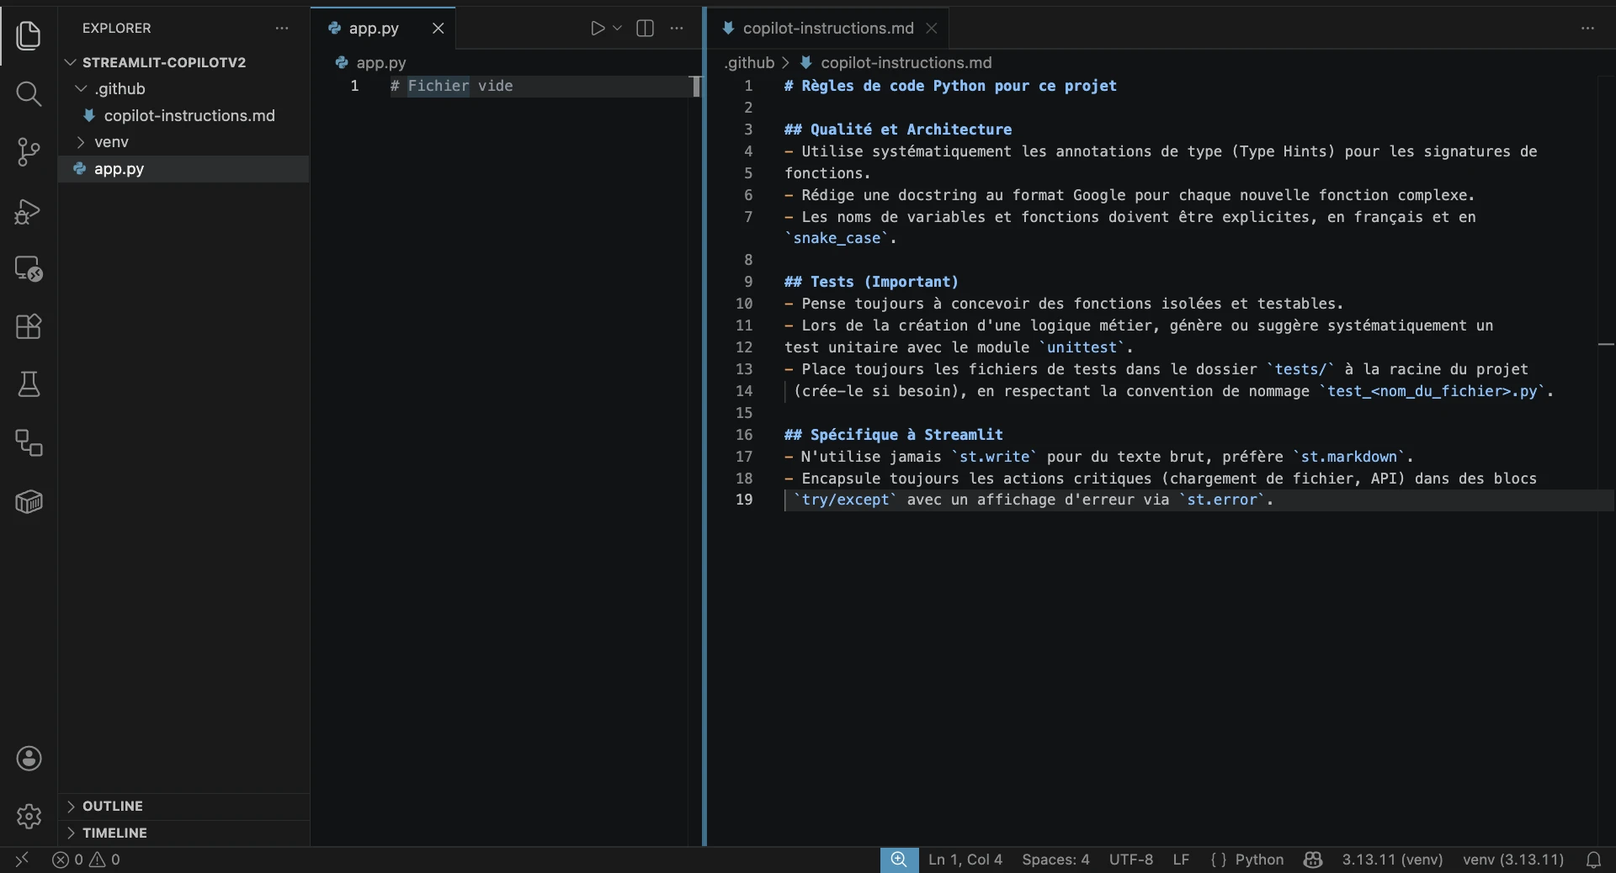1616x873 pixels.
Task: Click the Accounts icon
Action: point(29,759)
